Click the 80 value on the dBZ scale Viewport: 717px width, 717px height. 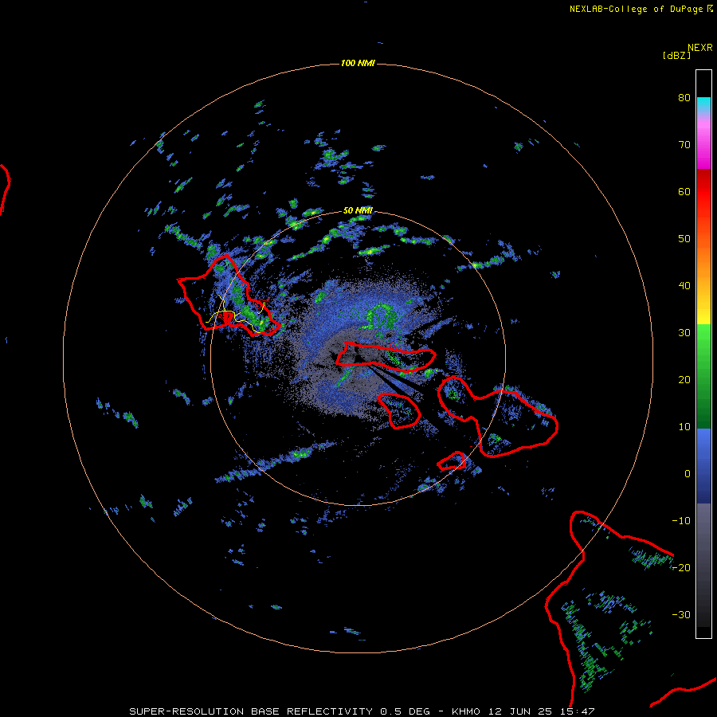pos(684,97)
